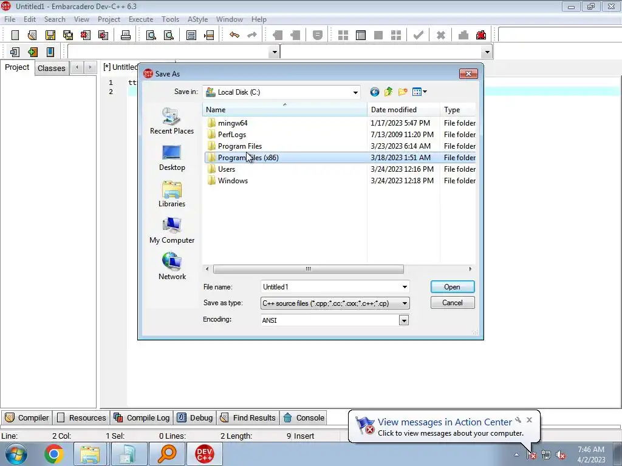
Task: Open the Compiler bottom tab
Action: click(x=27, y=417)
